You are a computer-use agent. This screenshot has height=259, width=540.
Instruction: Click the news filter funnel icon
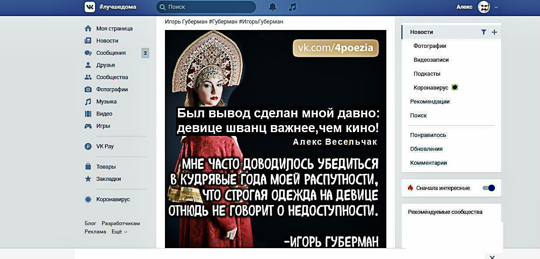(484, 32)
